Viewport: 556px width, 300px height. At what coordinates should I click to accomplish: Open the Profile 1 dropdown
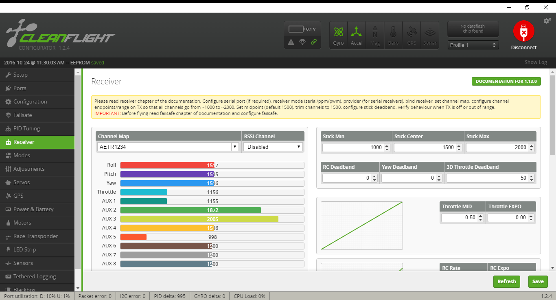(x=473, y=45)
